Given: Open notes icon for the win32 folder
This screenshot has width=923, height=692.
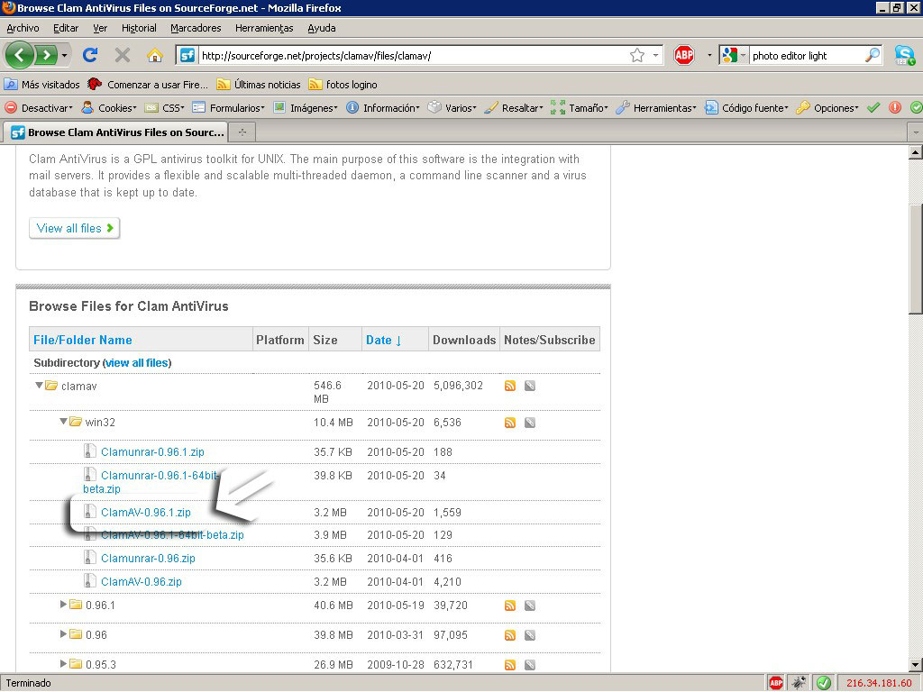Looking at the screenshot, I should pos(530,423).
